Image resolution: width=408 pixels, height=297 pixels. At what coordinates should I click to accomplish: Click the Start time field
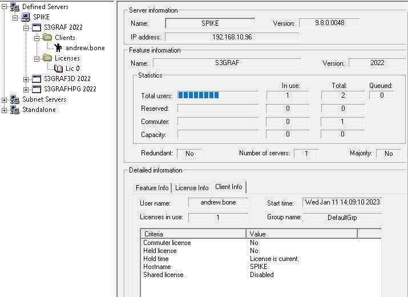(342, 202)
